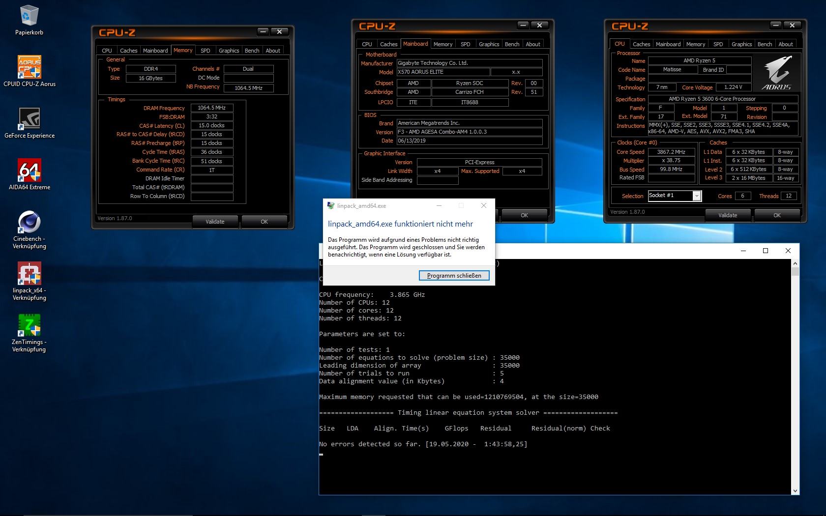Open Memory tab in the right CPU-Z window
Viewport: 826px width, 516px height.
[x=695, y=44]
